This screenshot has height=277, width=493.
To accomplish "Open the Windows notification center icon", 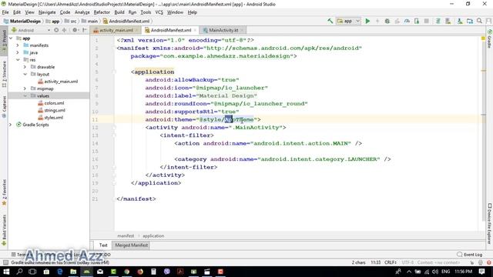I will pyautogui.click(x=482, y=272).
